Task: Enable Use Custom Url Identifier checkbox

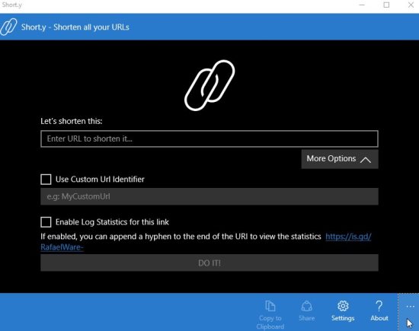Action: click(x=46, y=180)
